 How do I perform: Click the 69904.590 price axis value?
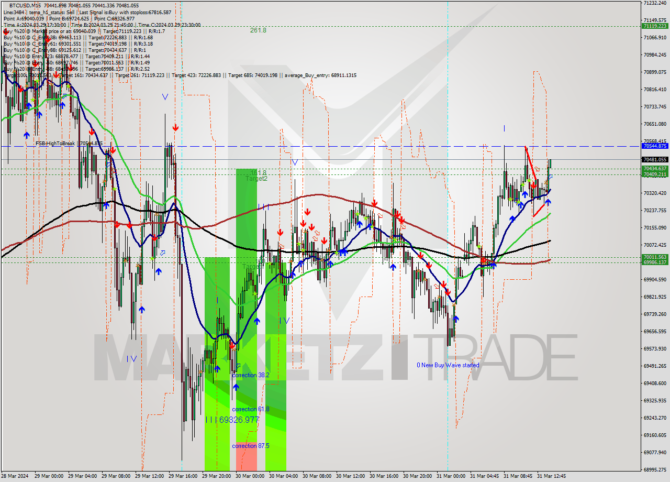click(655, 279)
